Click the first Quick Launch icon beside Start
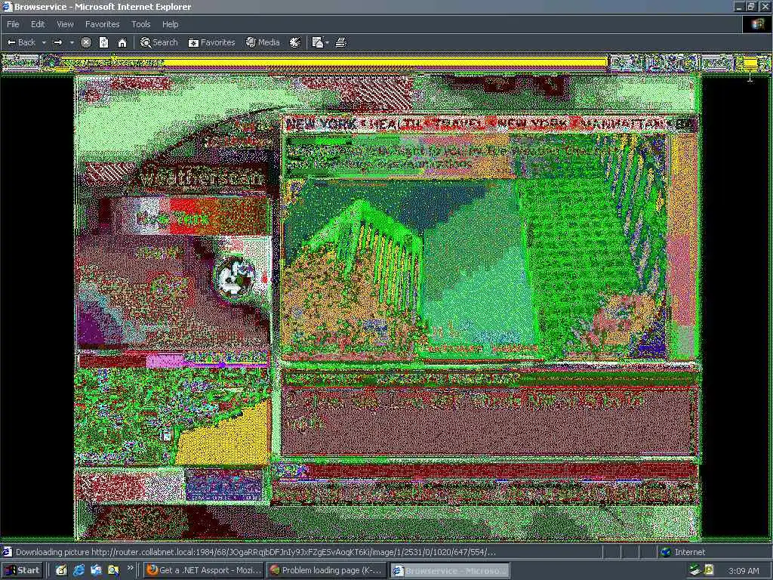This screenshot has height=580, width=773. point(61,570)
